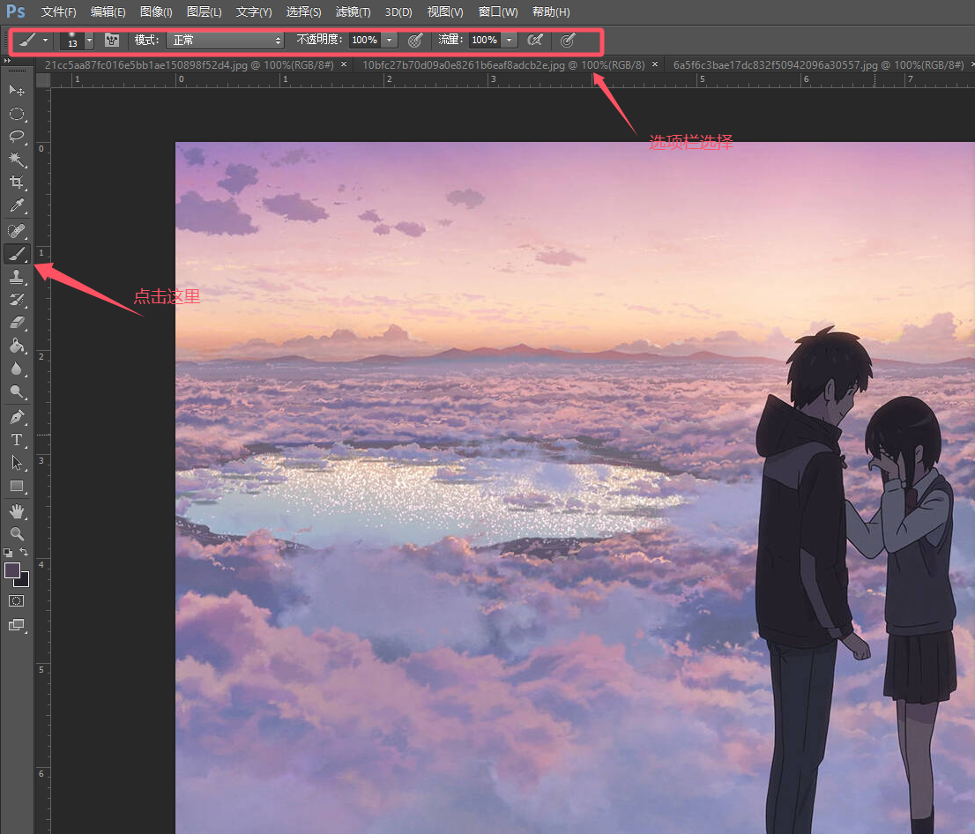Image resolution: width=975 pixels, height=834 pixels.
Task: Enable airbrush-style build-up
Action: point(535,41)
